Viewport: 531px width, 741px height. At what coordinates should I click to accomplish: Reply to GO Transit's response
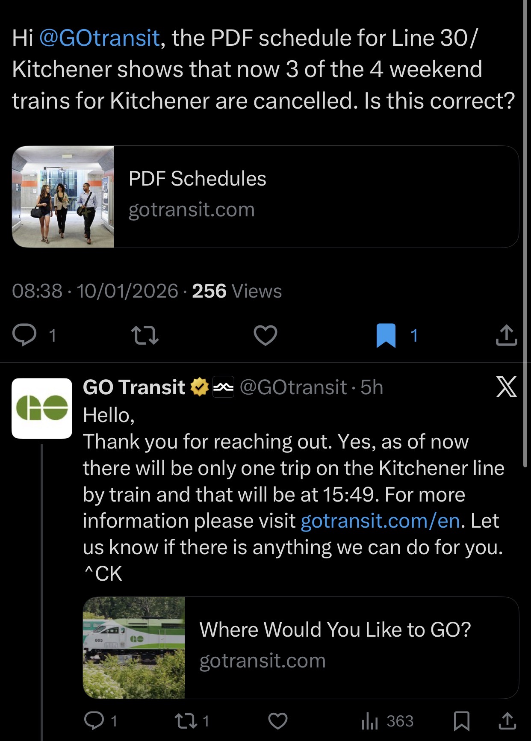94,721
